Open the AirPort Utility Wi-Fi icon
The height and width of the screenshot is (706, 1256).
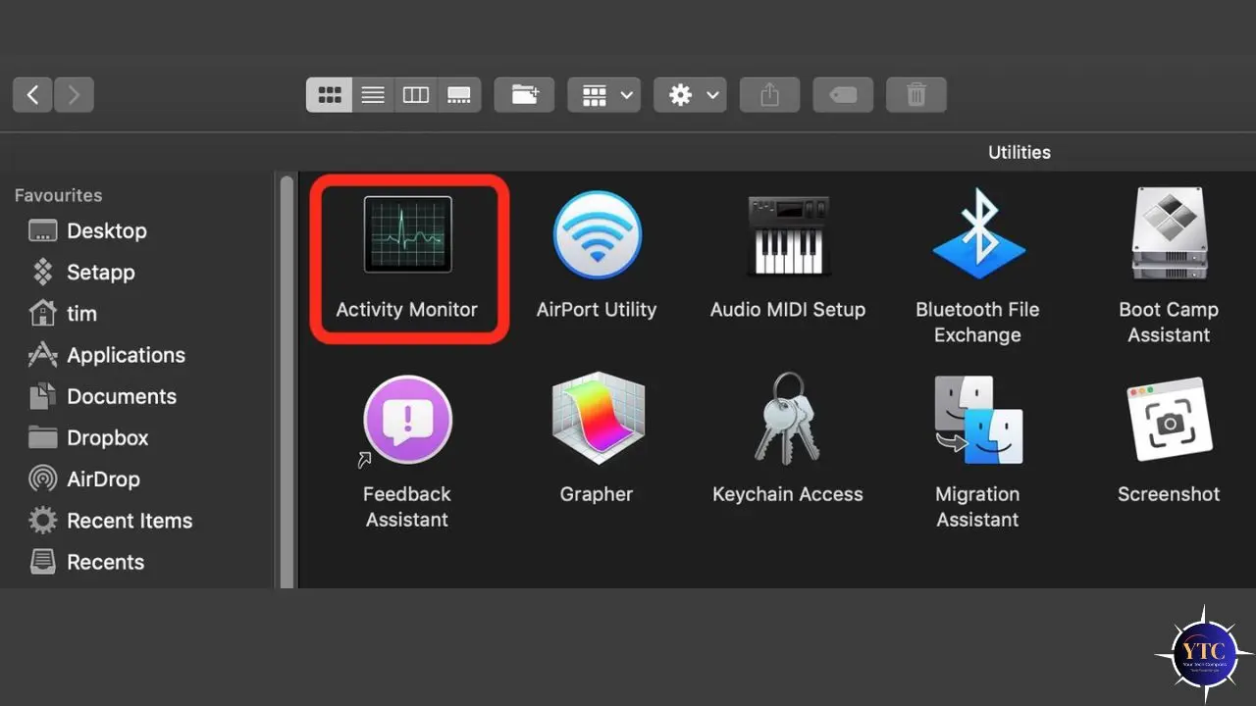point(597,235)
